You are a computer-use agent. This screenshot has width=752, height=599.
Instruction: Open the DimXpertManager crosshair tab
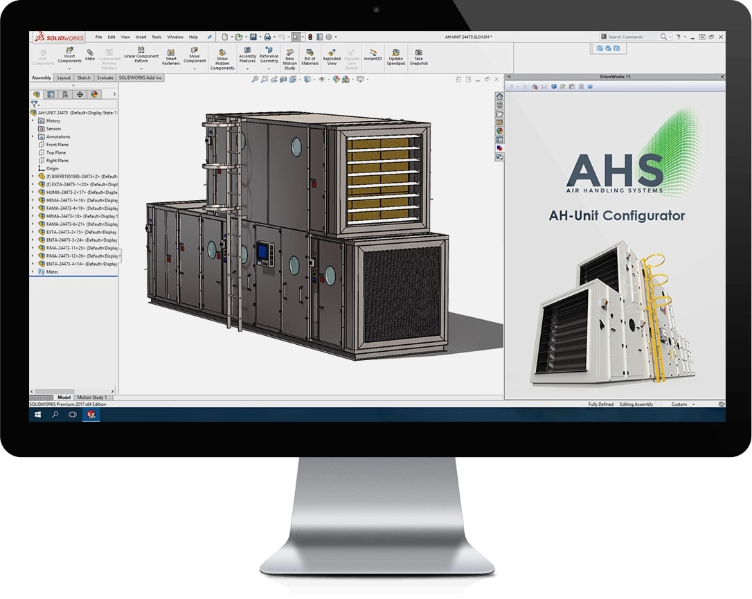(x=80, y=94)
